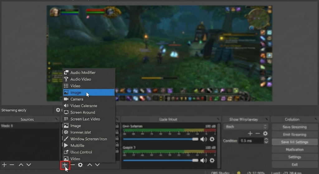The width and height of the screenshot is (319, 174).
Task: Mute the Grapte 3 audio channel
Action: [203, 160]
